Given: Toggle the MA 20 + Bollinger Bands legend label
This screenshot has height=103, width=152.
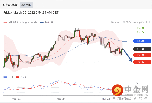Looking at the screenshot, I should coord(23,22).
